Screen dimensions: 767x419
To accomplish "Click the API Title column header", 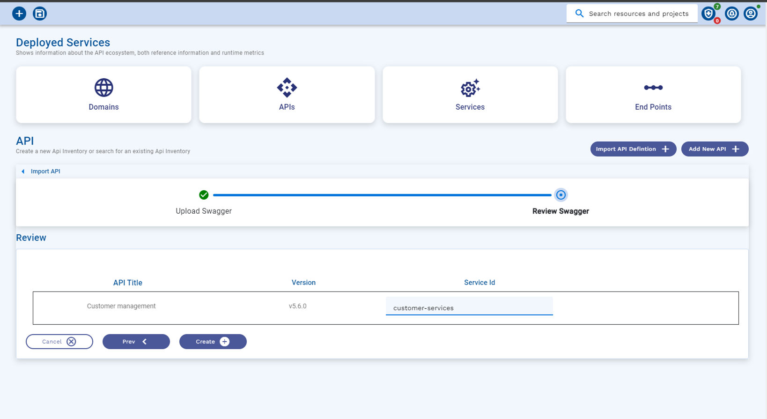I will pyautogui.click(x=128, y=283).
